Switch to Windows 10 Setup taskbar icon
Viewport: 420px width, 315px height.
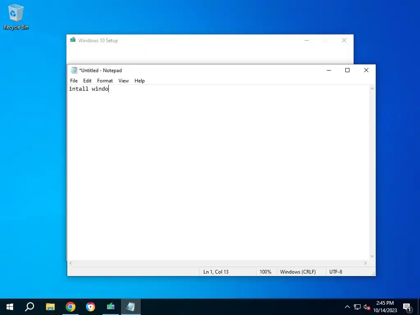click(111, 307)
